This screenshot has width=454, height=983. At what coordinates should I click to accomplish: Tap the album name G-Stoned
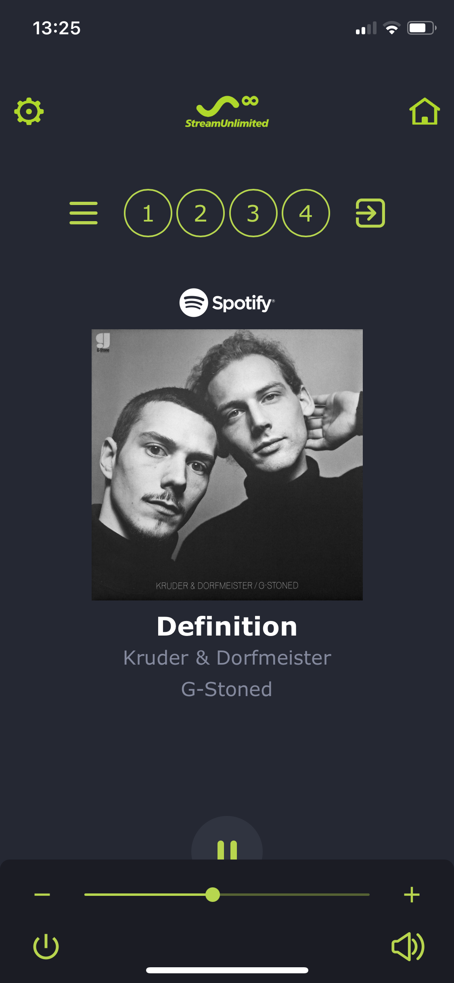pos(227,689)
